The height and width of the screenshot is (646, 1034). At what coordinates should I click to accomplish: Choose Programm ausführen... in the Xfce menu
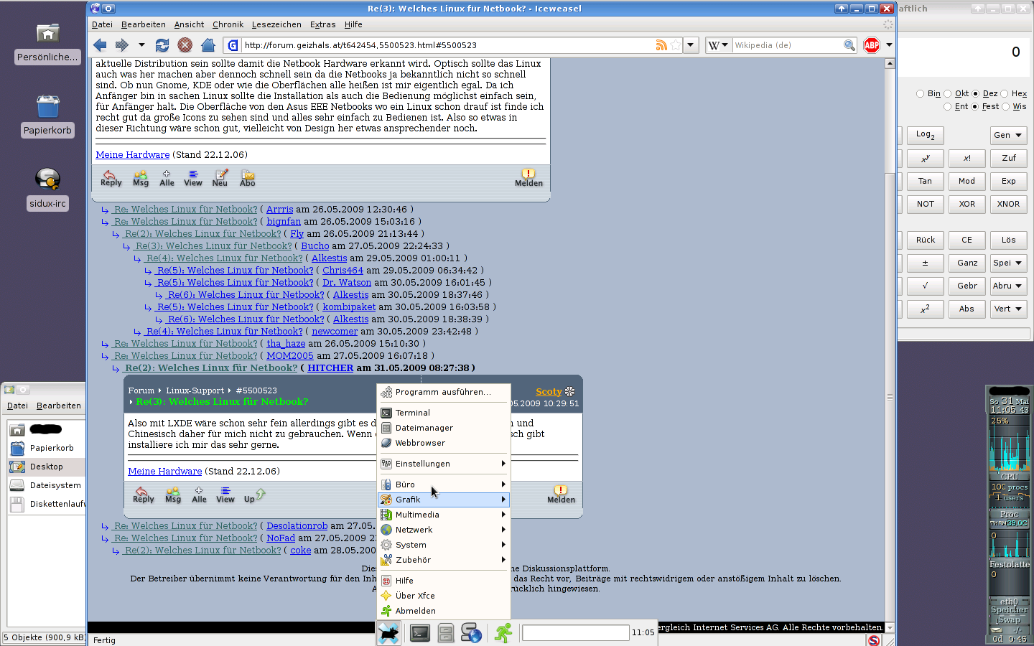coord(444,392)
